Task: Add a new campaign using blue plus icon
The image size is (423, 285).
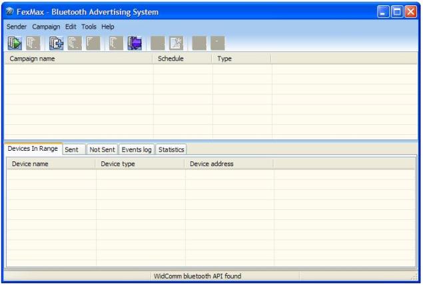Action: point(56,43)
